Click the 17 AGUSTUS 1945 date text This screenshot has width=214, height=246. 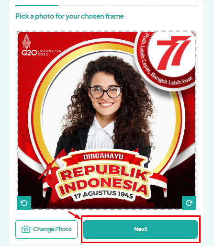point(103,194)
